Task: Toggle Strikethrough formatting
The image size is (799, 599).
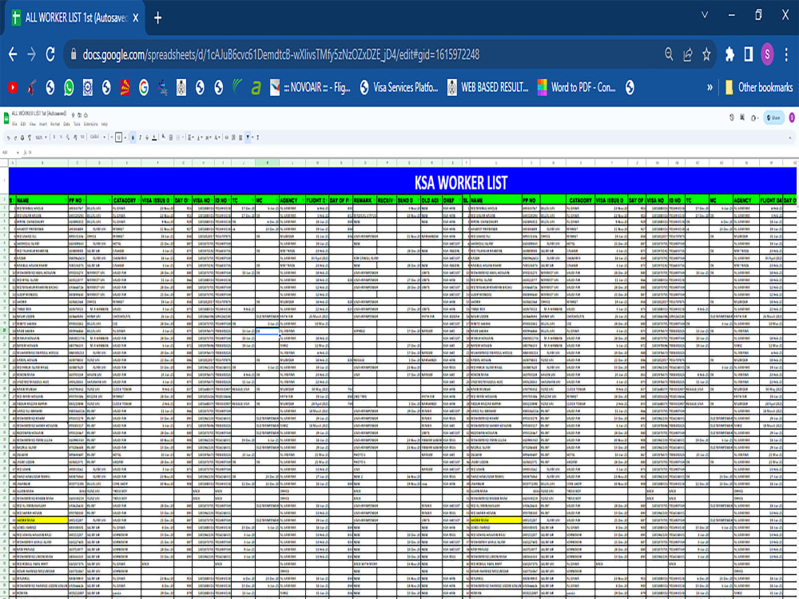Action: pos(147,137)
